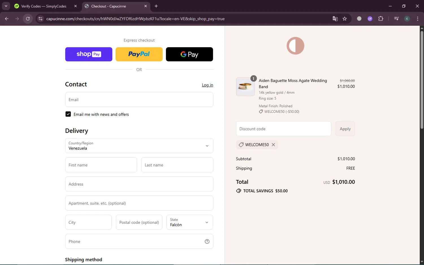This screenshot has height=265, width=424.
Task: Pay with PayPal
Action: [x=139, y=54]
